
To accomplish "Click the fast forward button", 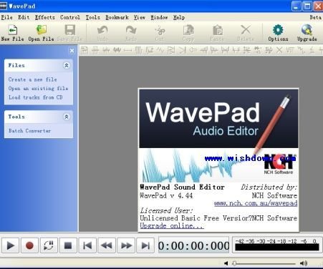I will click(126, 245).
